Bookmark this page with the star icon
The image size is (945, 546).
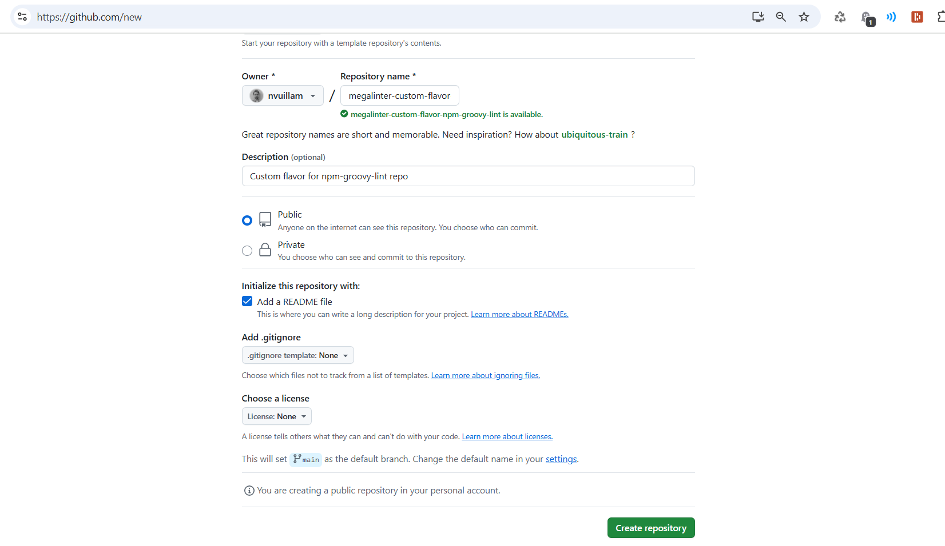point(804,17)
